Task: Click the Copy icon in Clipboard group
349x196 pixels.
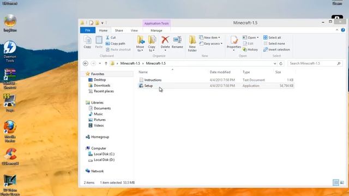Action: (87, 42)
